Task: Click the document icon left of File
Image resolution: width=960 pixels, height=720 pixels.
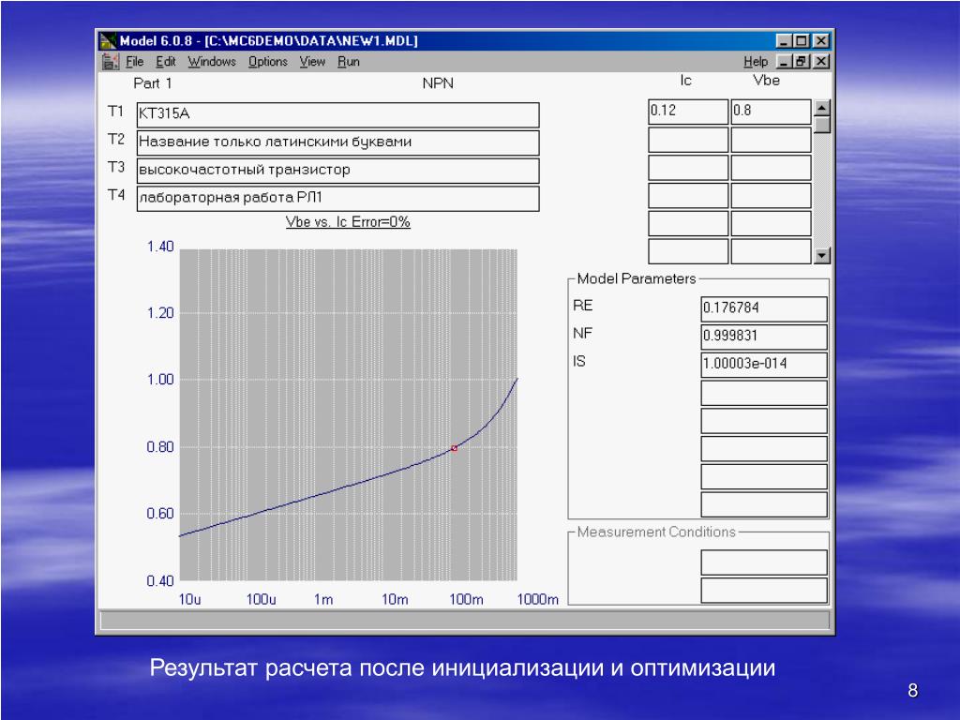Action: coord(111,61)
